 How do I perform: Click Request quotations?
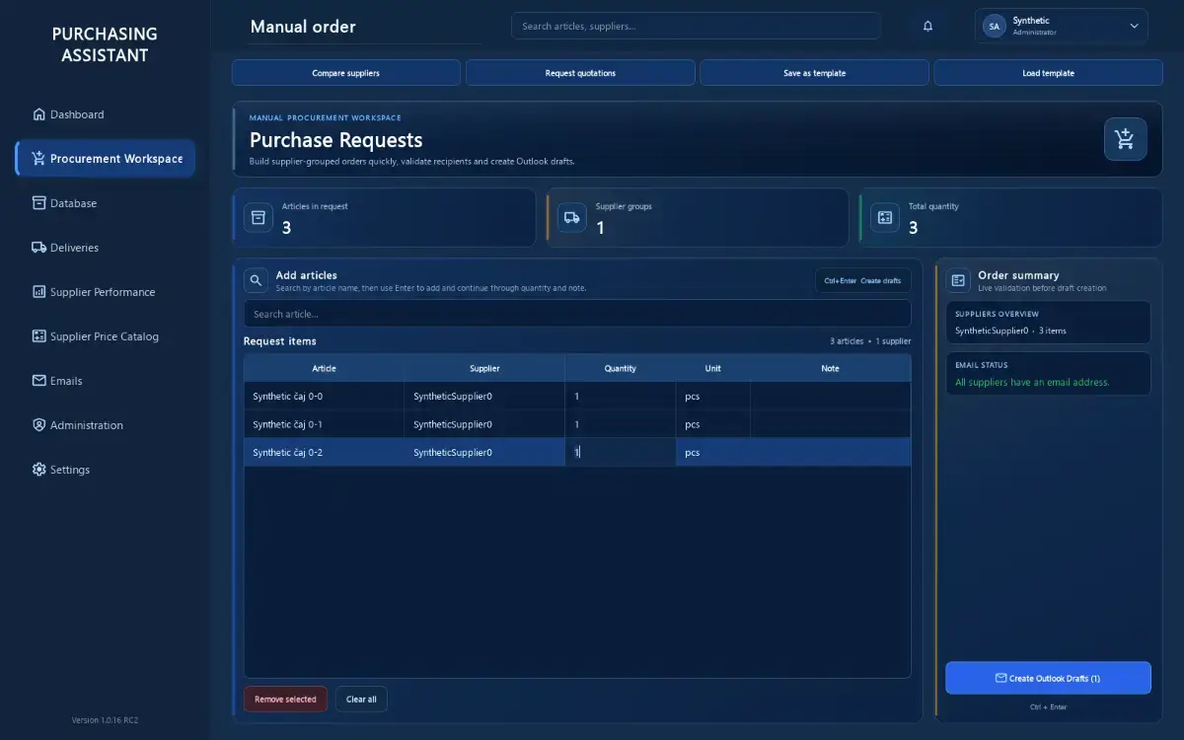tap(580, 73)
